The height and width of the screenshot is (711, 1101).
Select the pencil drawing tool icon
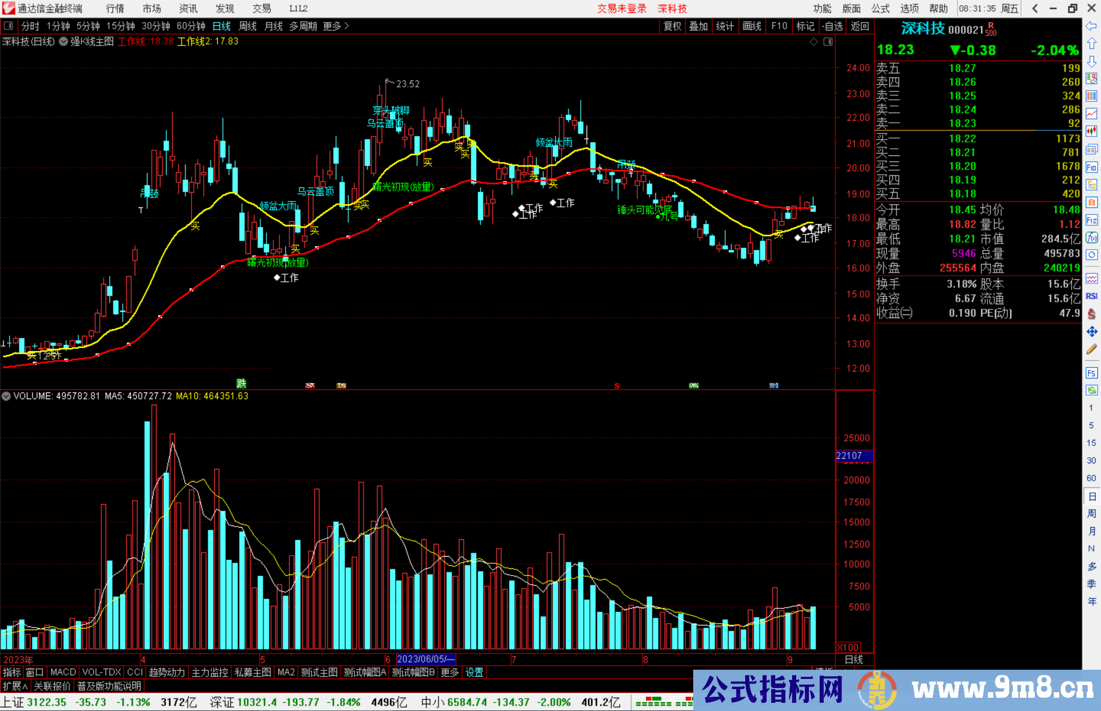coord(1091,349)
